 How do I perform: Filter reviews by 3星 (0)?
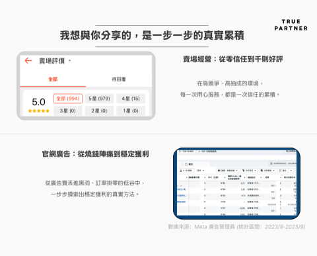click(68, 110)
